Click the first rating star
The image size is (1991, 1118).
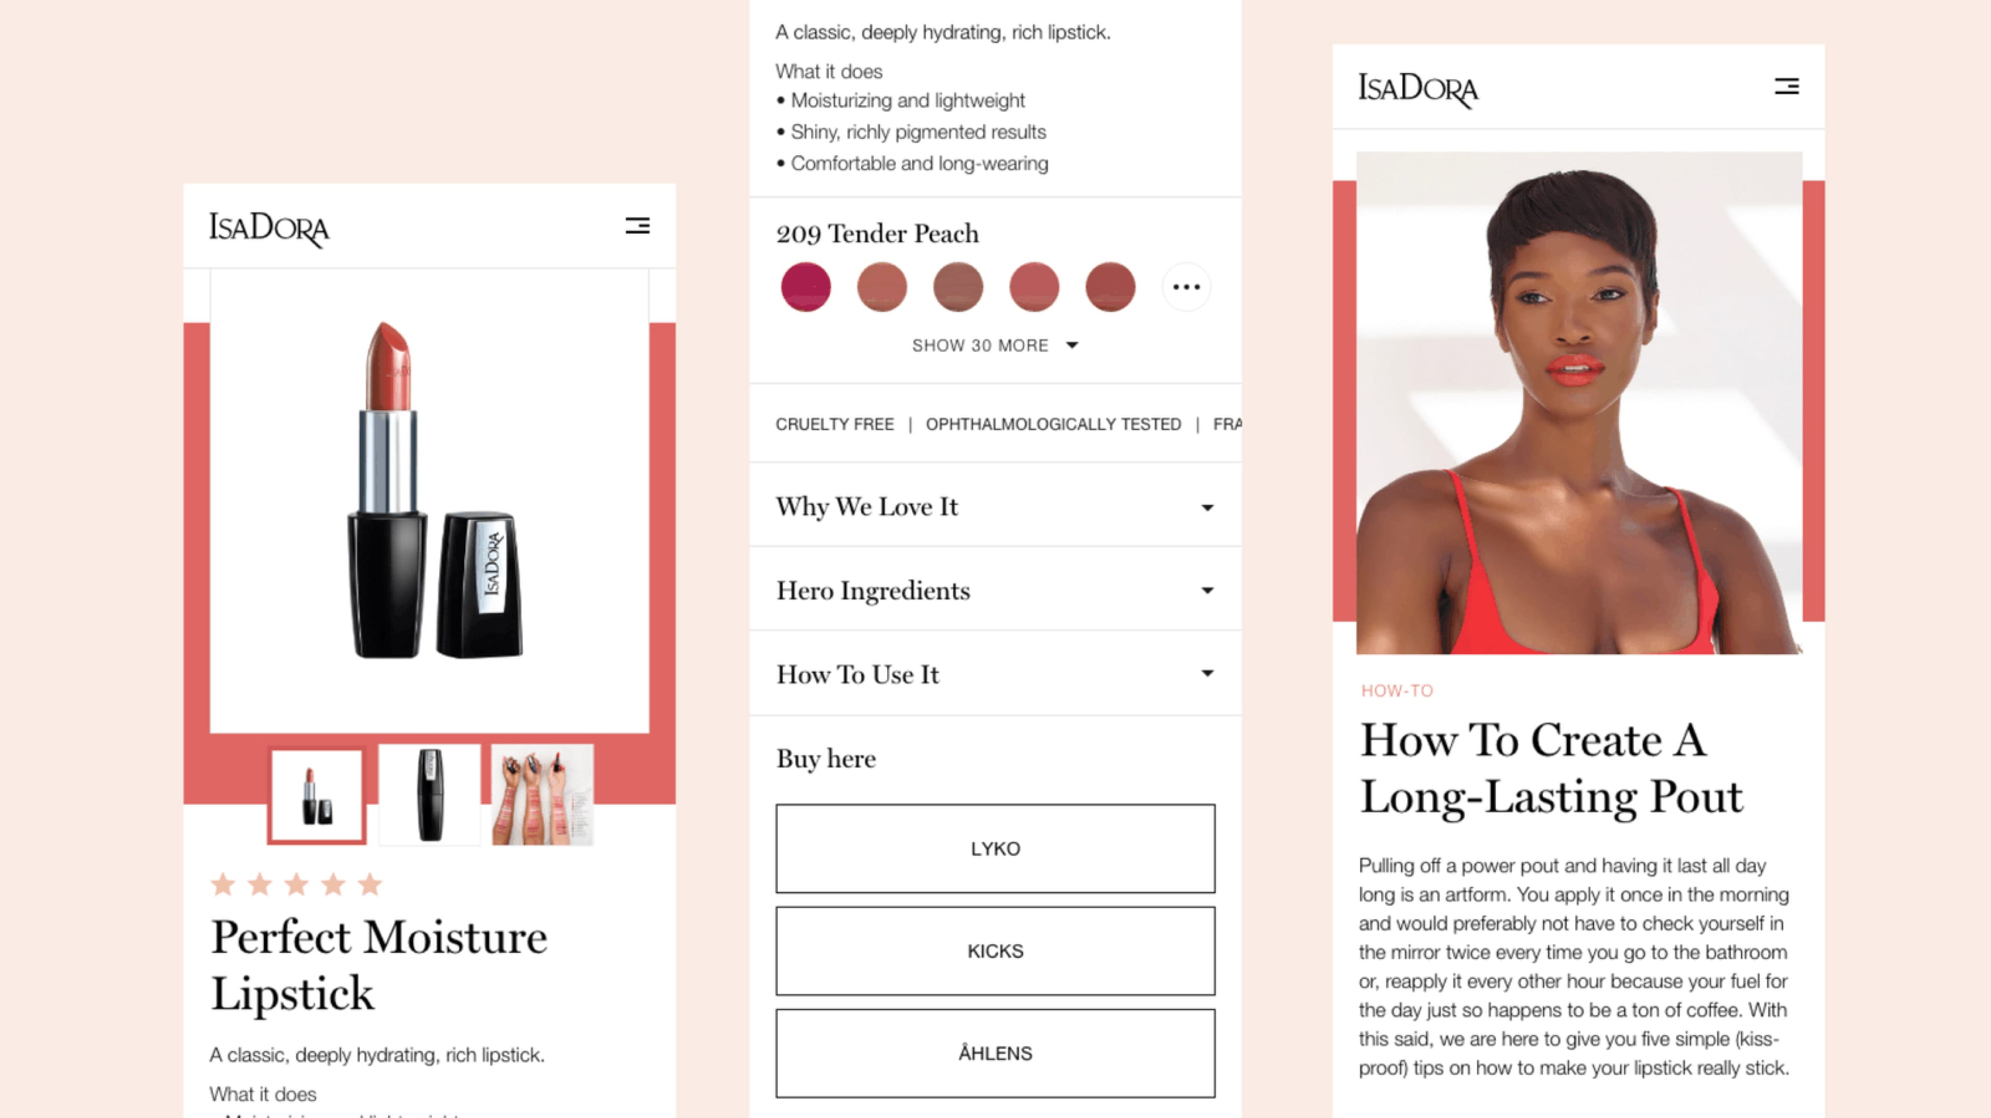click(223, 884)
